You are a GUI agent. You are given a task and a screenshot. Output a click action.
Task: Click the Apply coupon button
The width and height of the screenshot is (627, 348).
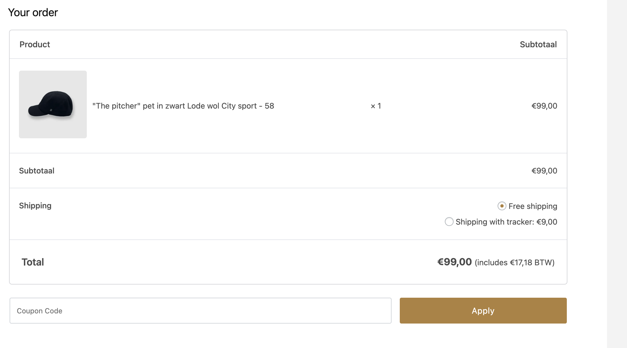coord(483,311)
